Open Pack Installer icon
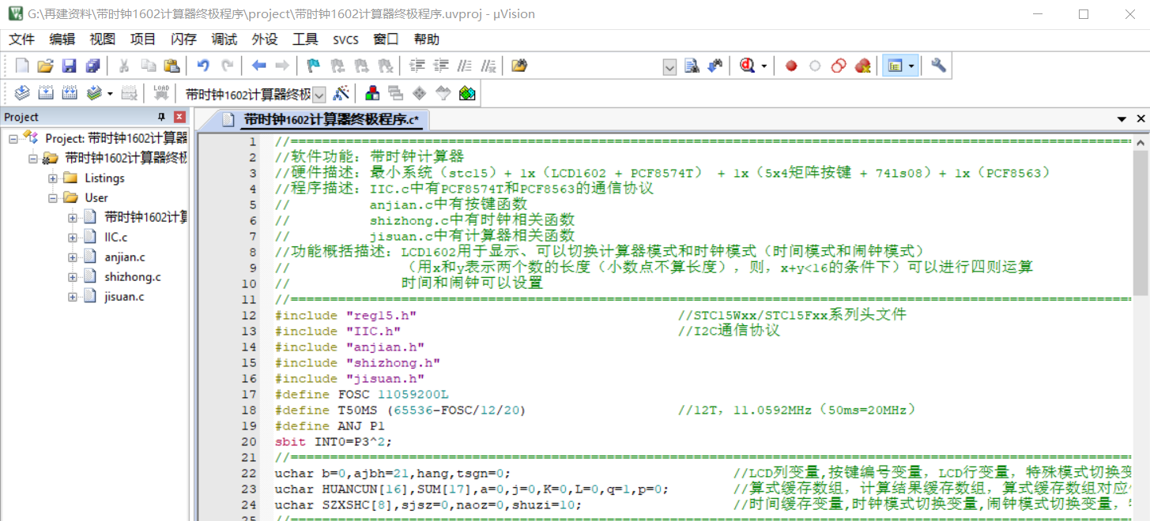 467,93
